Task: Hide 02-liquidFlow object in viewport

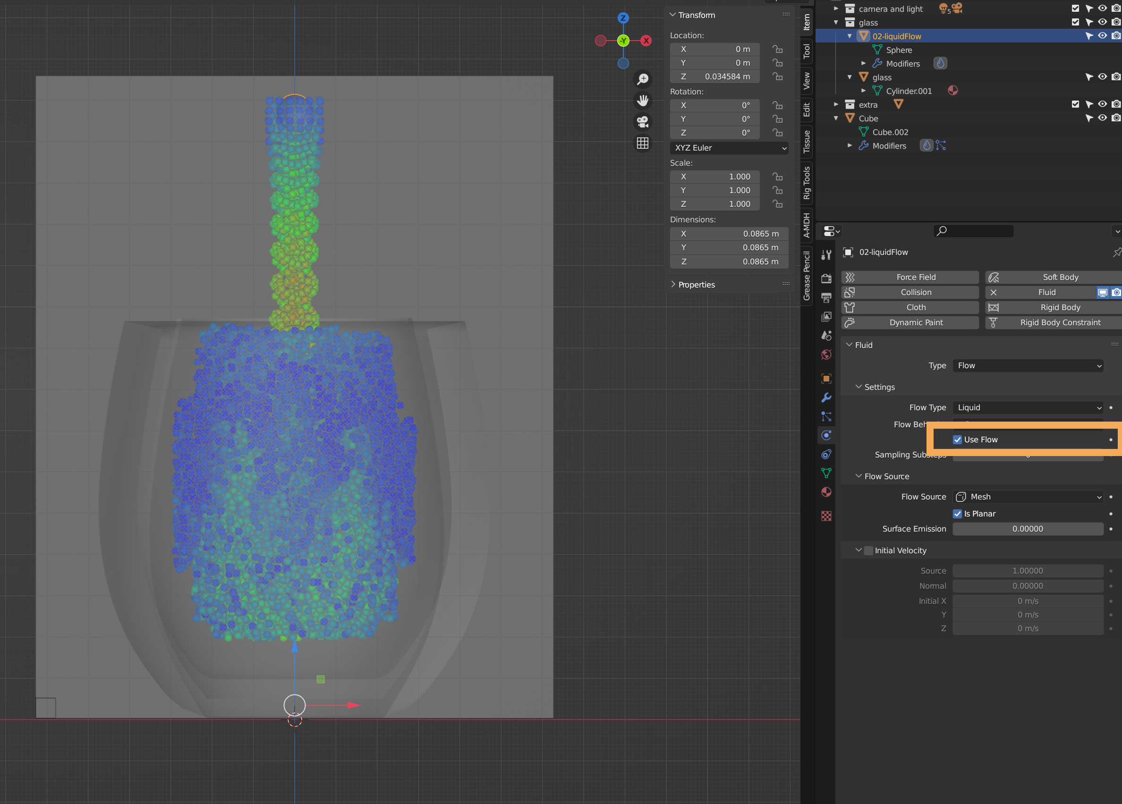Action: 1102,36
